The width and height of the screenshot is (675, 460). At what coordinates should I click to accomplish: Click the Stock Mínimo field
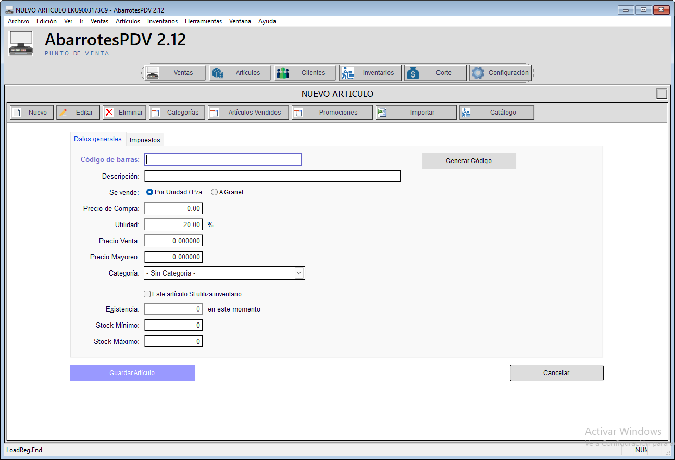(x=173, y=325)
